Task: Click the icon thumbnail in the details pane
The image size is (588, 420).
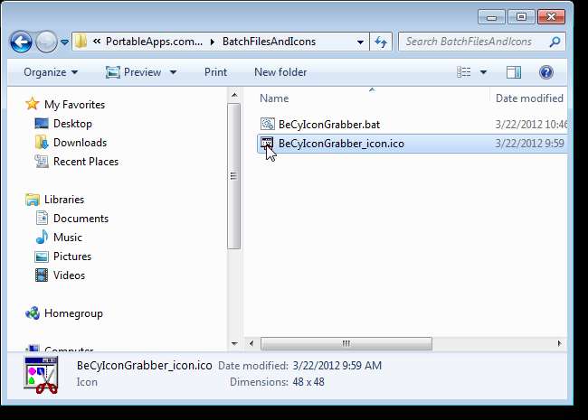Action: coord(42,375)
